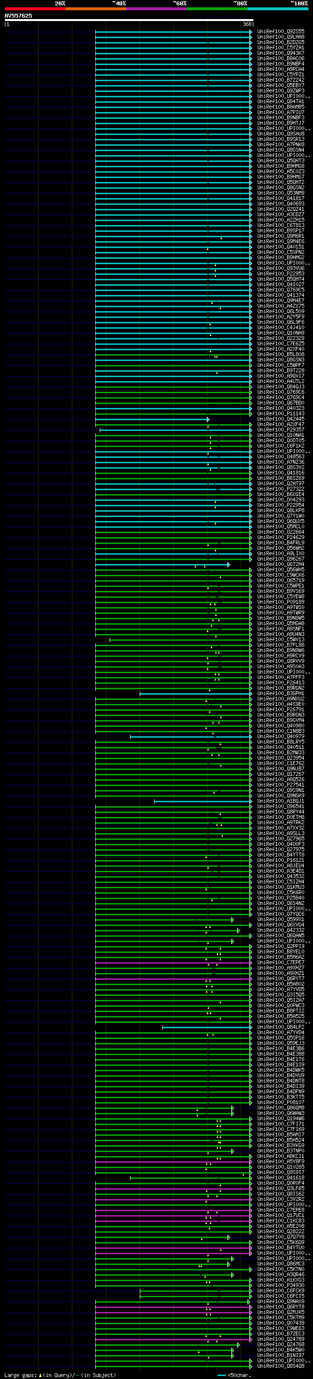Click label UniRef100_Q672H4
This screenshot has width=313, height=1379.
pyautogui.click(x=281, y=564)
